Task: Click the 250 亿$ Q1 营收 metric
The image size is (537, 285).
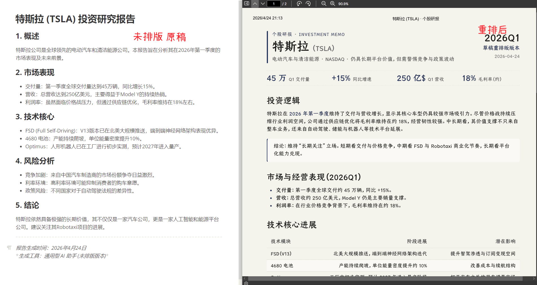Action: 420,78
